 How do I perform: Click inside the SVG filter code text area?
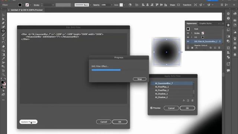click(x=73, y=68)
